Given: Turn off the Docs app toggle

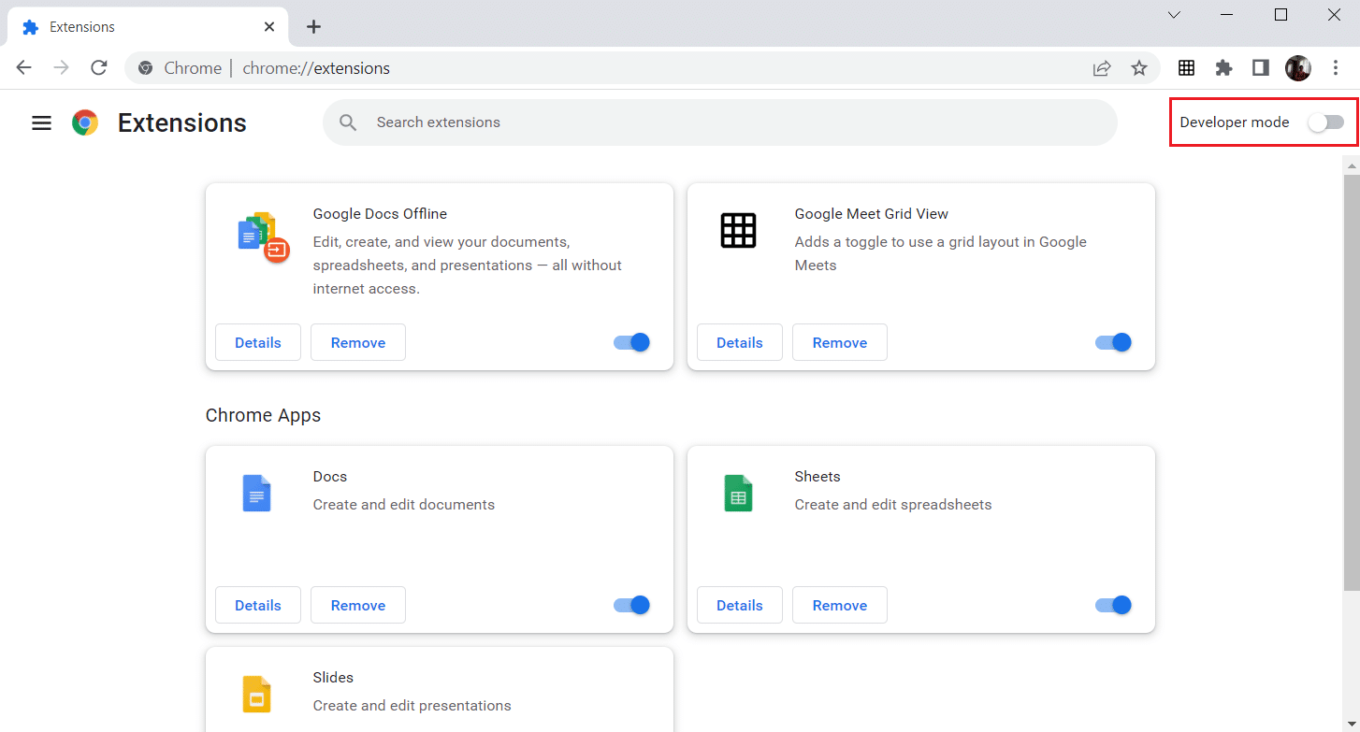Looking at the screenshot, I should pyautogui.click(x=631, y=605).
